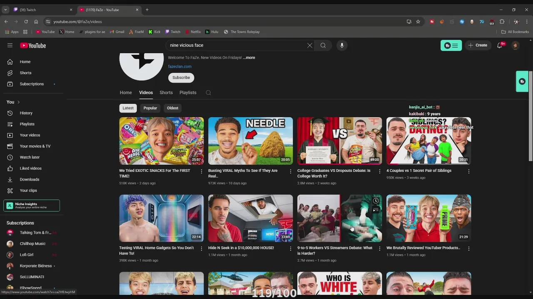Subscribe to the FaZe channel
The height and width of the screenshot is (299, 533).
point(181,78)
